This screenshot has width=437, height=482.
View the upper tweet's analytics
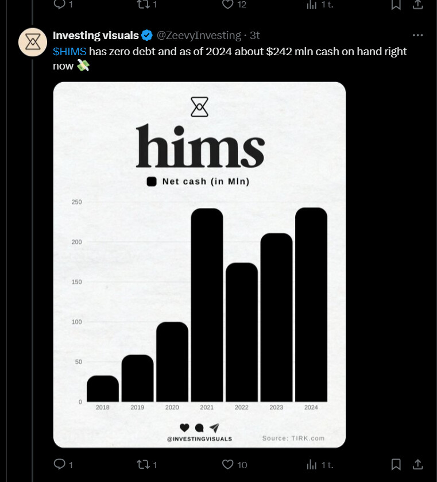point(312,4)
